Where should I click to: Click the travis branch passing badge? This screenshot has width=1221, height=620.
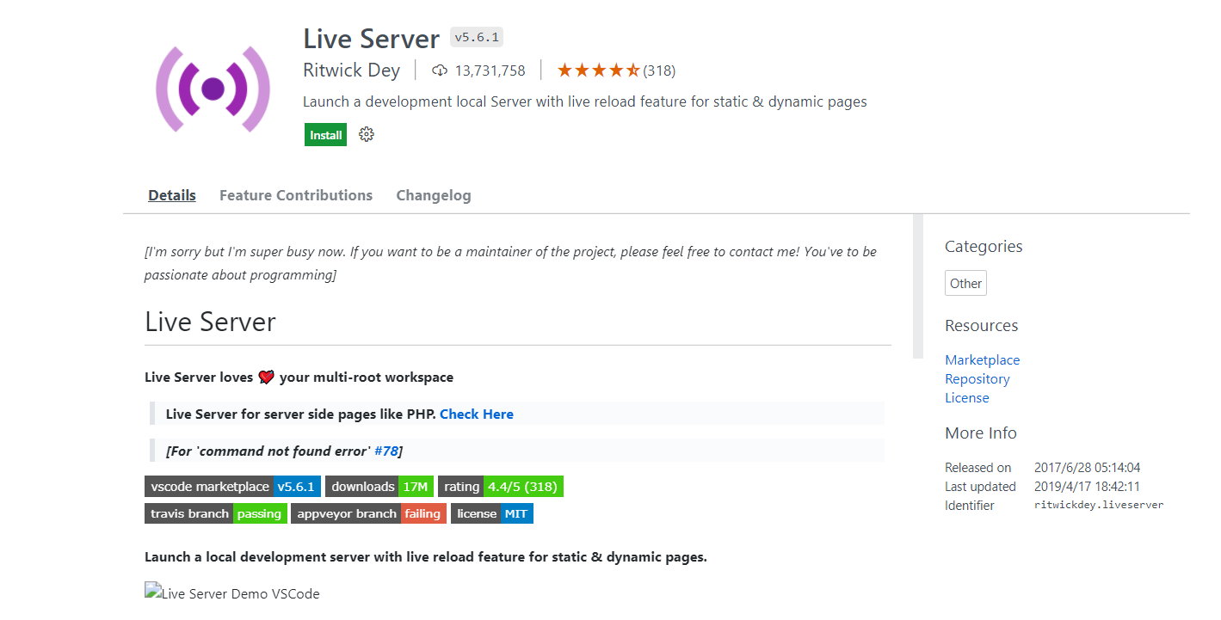215,513
